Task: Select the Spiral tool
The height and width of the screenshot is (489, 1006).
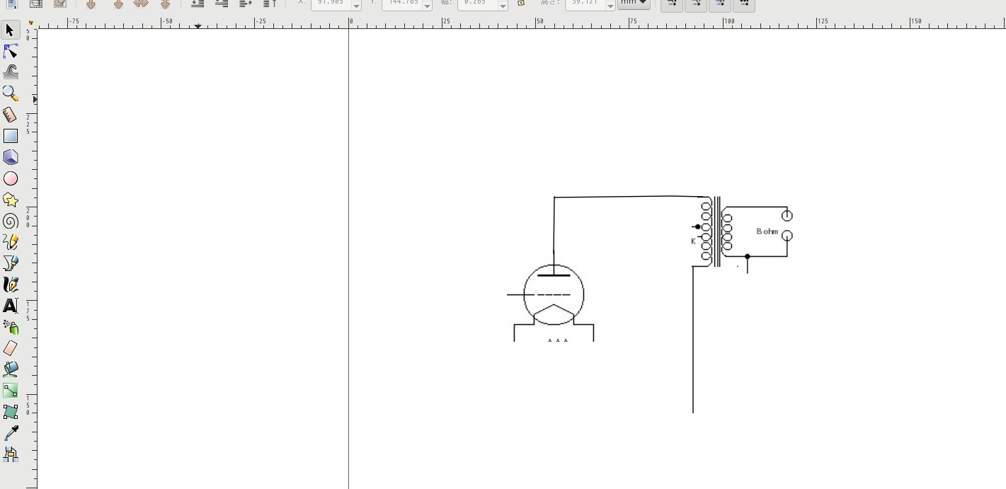Action: click(x=10, y=221)
